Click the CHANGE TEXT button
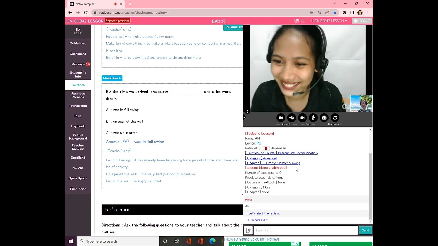Viewport: 438px width, 246px height. coord(233,27)
